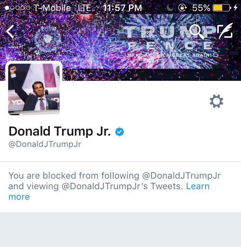Open profile settings gear menu

click(216, 101)
